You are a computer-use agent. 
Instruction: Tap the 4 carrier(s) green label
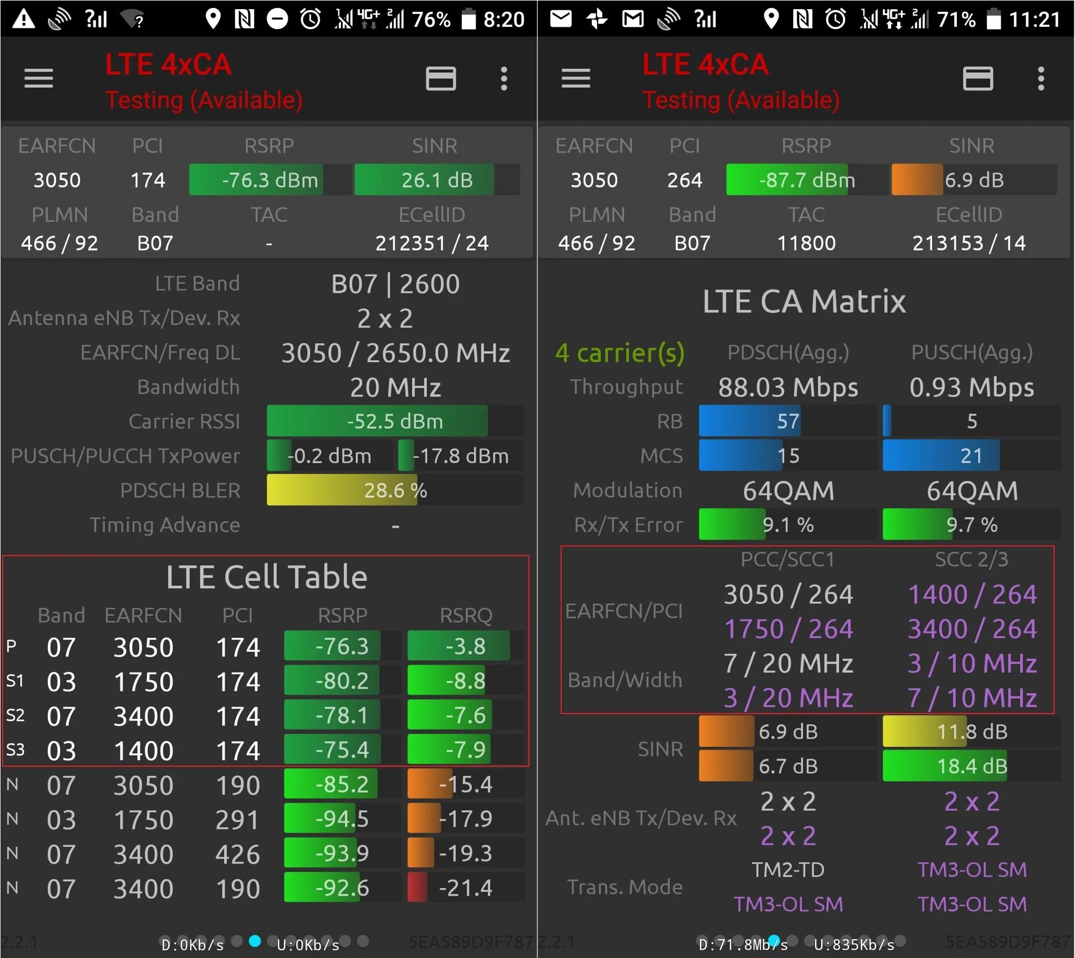pyautogui.click(x=620, y=353)
